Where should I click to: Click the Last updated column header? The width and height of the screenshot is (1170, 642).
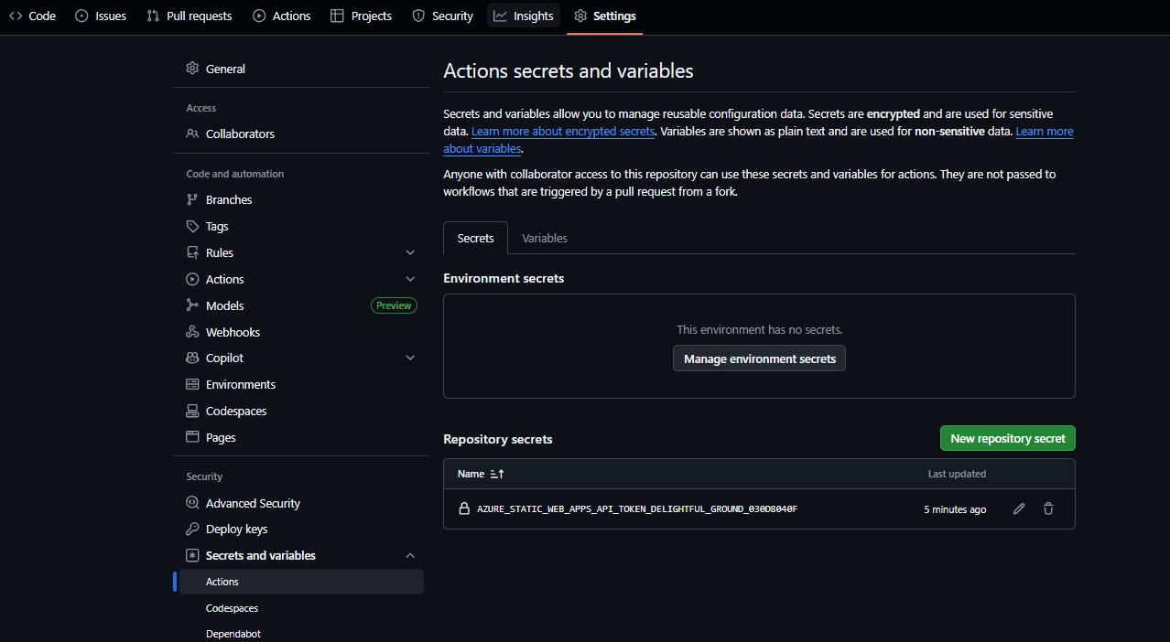click(957, 474)
